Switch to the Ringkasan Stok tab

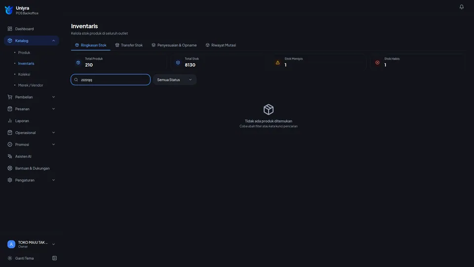[x=91, y=45]
